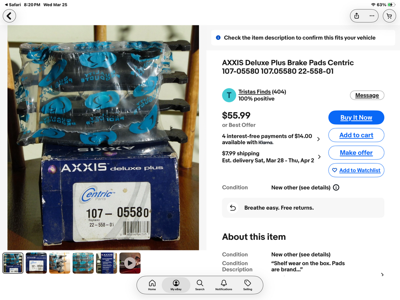
Task: Open the shopping cart
Action: (x=389, y=16)
